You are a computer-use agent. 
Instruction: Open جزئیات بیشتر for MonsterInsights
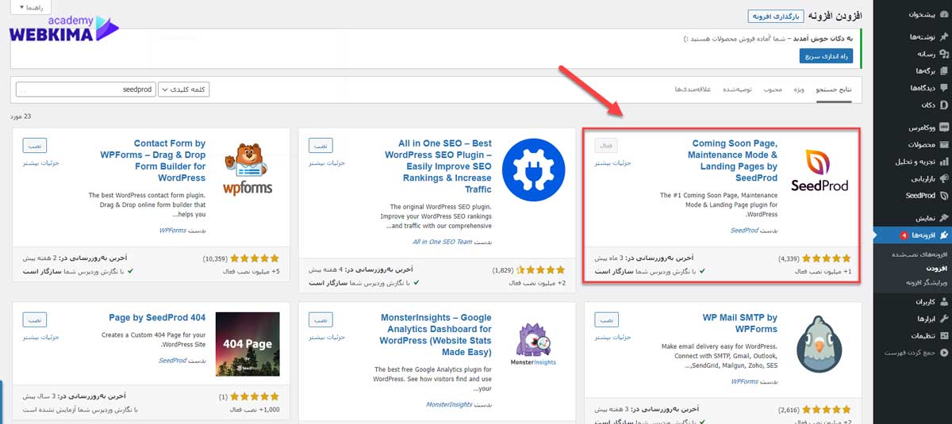326,338
